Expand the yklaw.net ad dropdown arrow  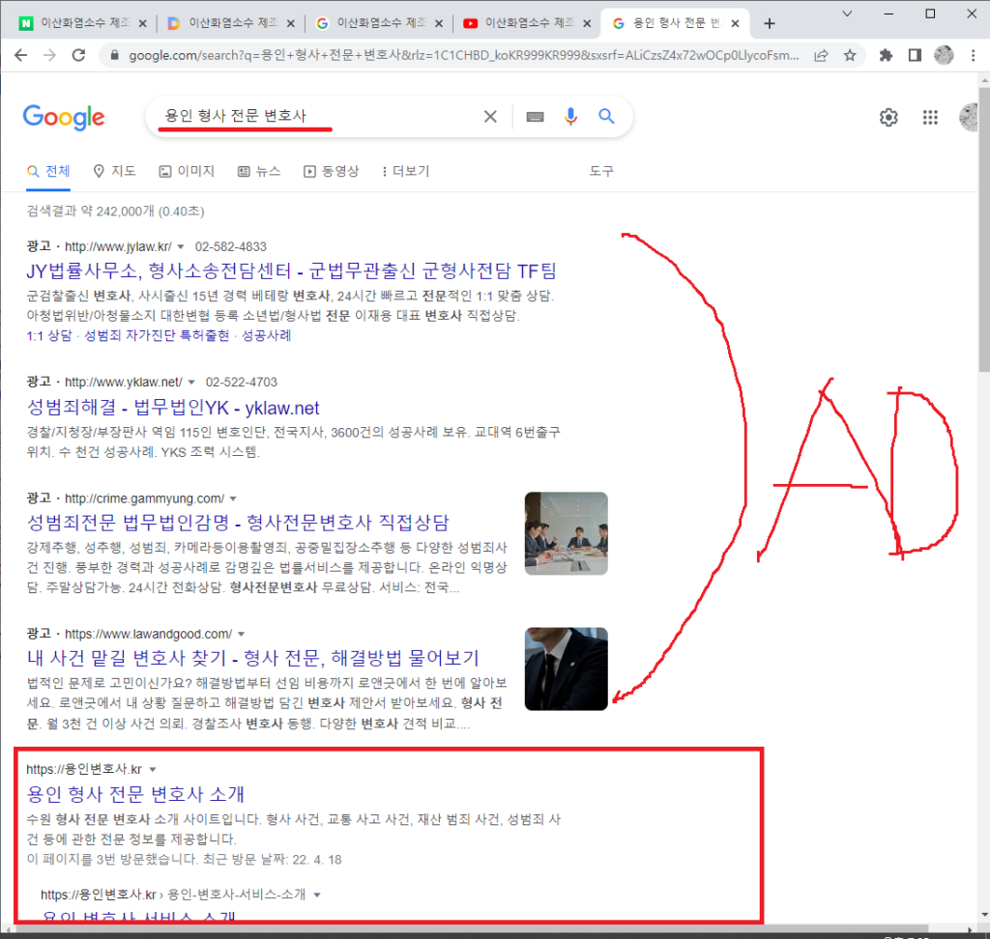(191, 383)
